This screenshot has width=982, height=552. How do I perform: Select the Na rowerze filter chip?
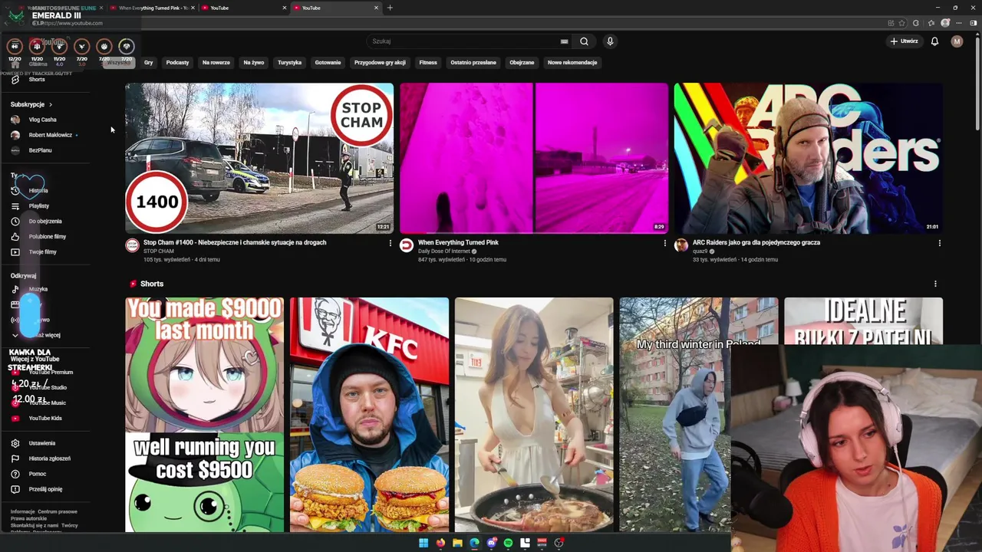coord(216,63)
